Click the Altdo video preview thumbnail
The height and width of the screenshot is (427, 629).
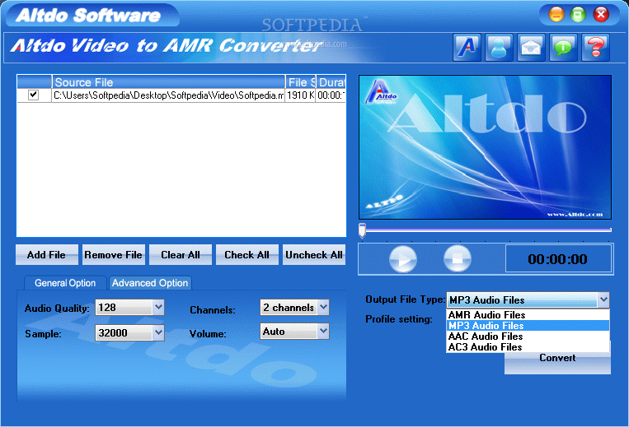click(485, 147)
